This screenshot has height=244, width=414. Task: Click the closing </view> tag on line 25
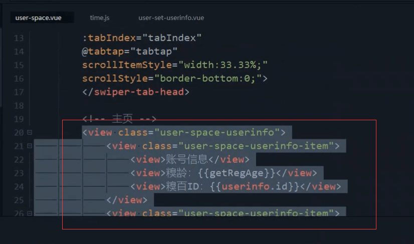(x=127, y=200)
